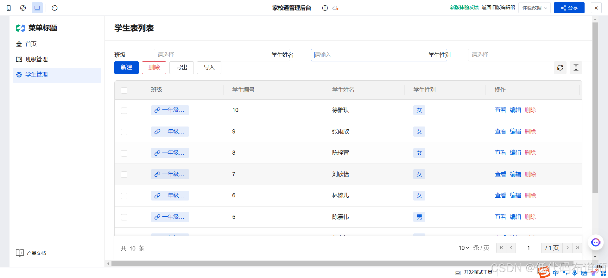Click 新版体验反馈 link

point(464,8)
